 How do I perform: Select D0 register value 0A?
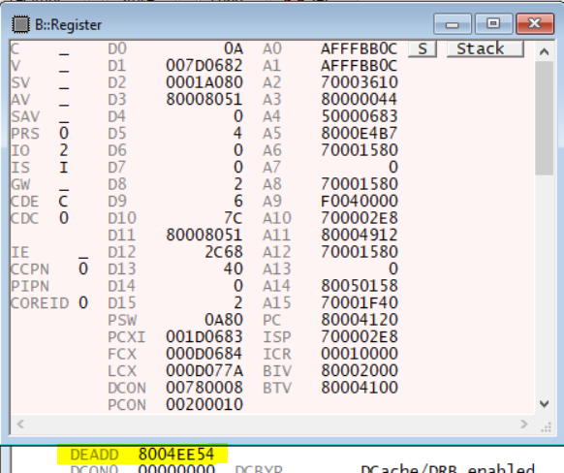(x=234, y=48)
